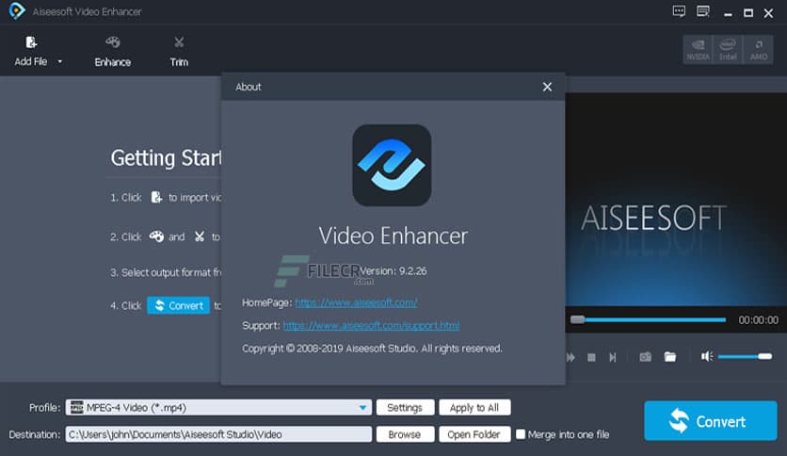
Task: Click the large Convert button
Action: (710, 420)
